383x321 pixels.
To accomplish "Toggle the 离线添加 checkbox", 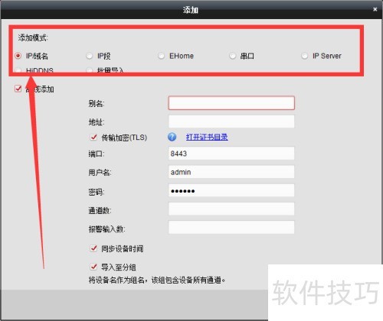I will [x=18, y=89].
